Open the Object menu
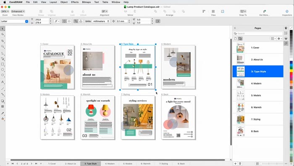The image size is (294, 166). pos(64,2)
